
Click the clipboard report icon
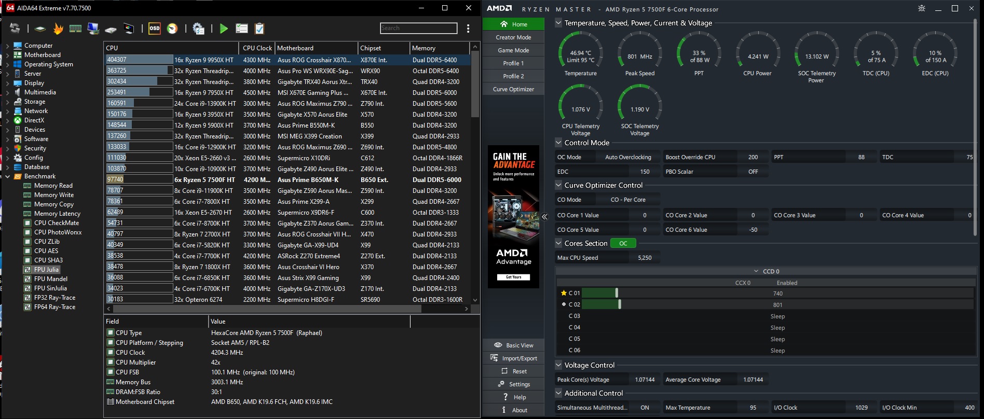(259, 29)
